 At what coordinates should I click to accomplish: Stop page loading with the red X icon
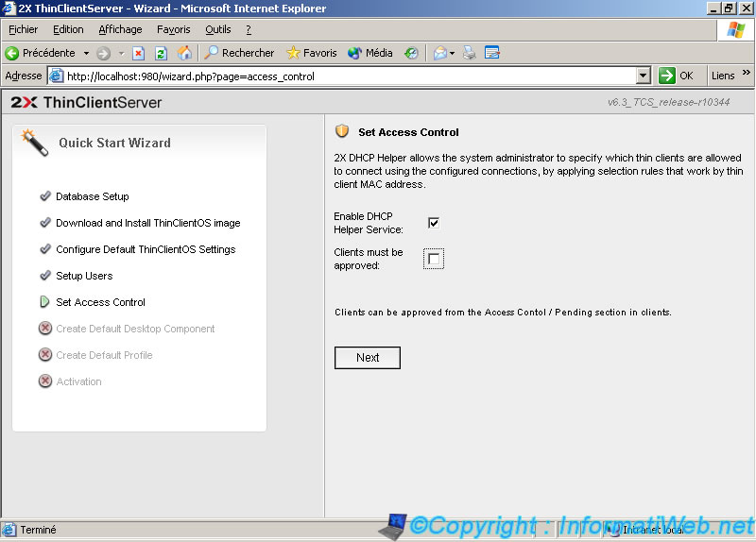click(138, 53)
